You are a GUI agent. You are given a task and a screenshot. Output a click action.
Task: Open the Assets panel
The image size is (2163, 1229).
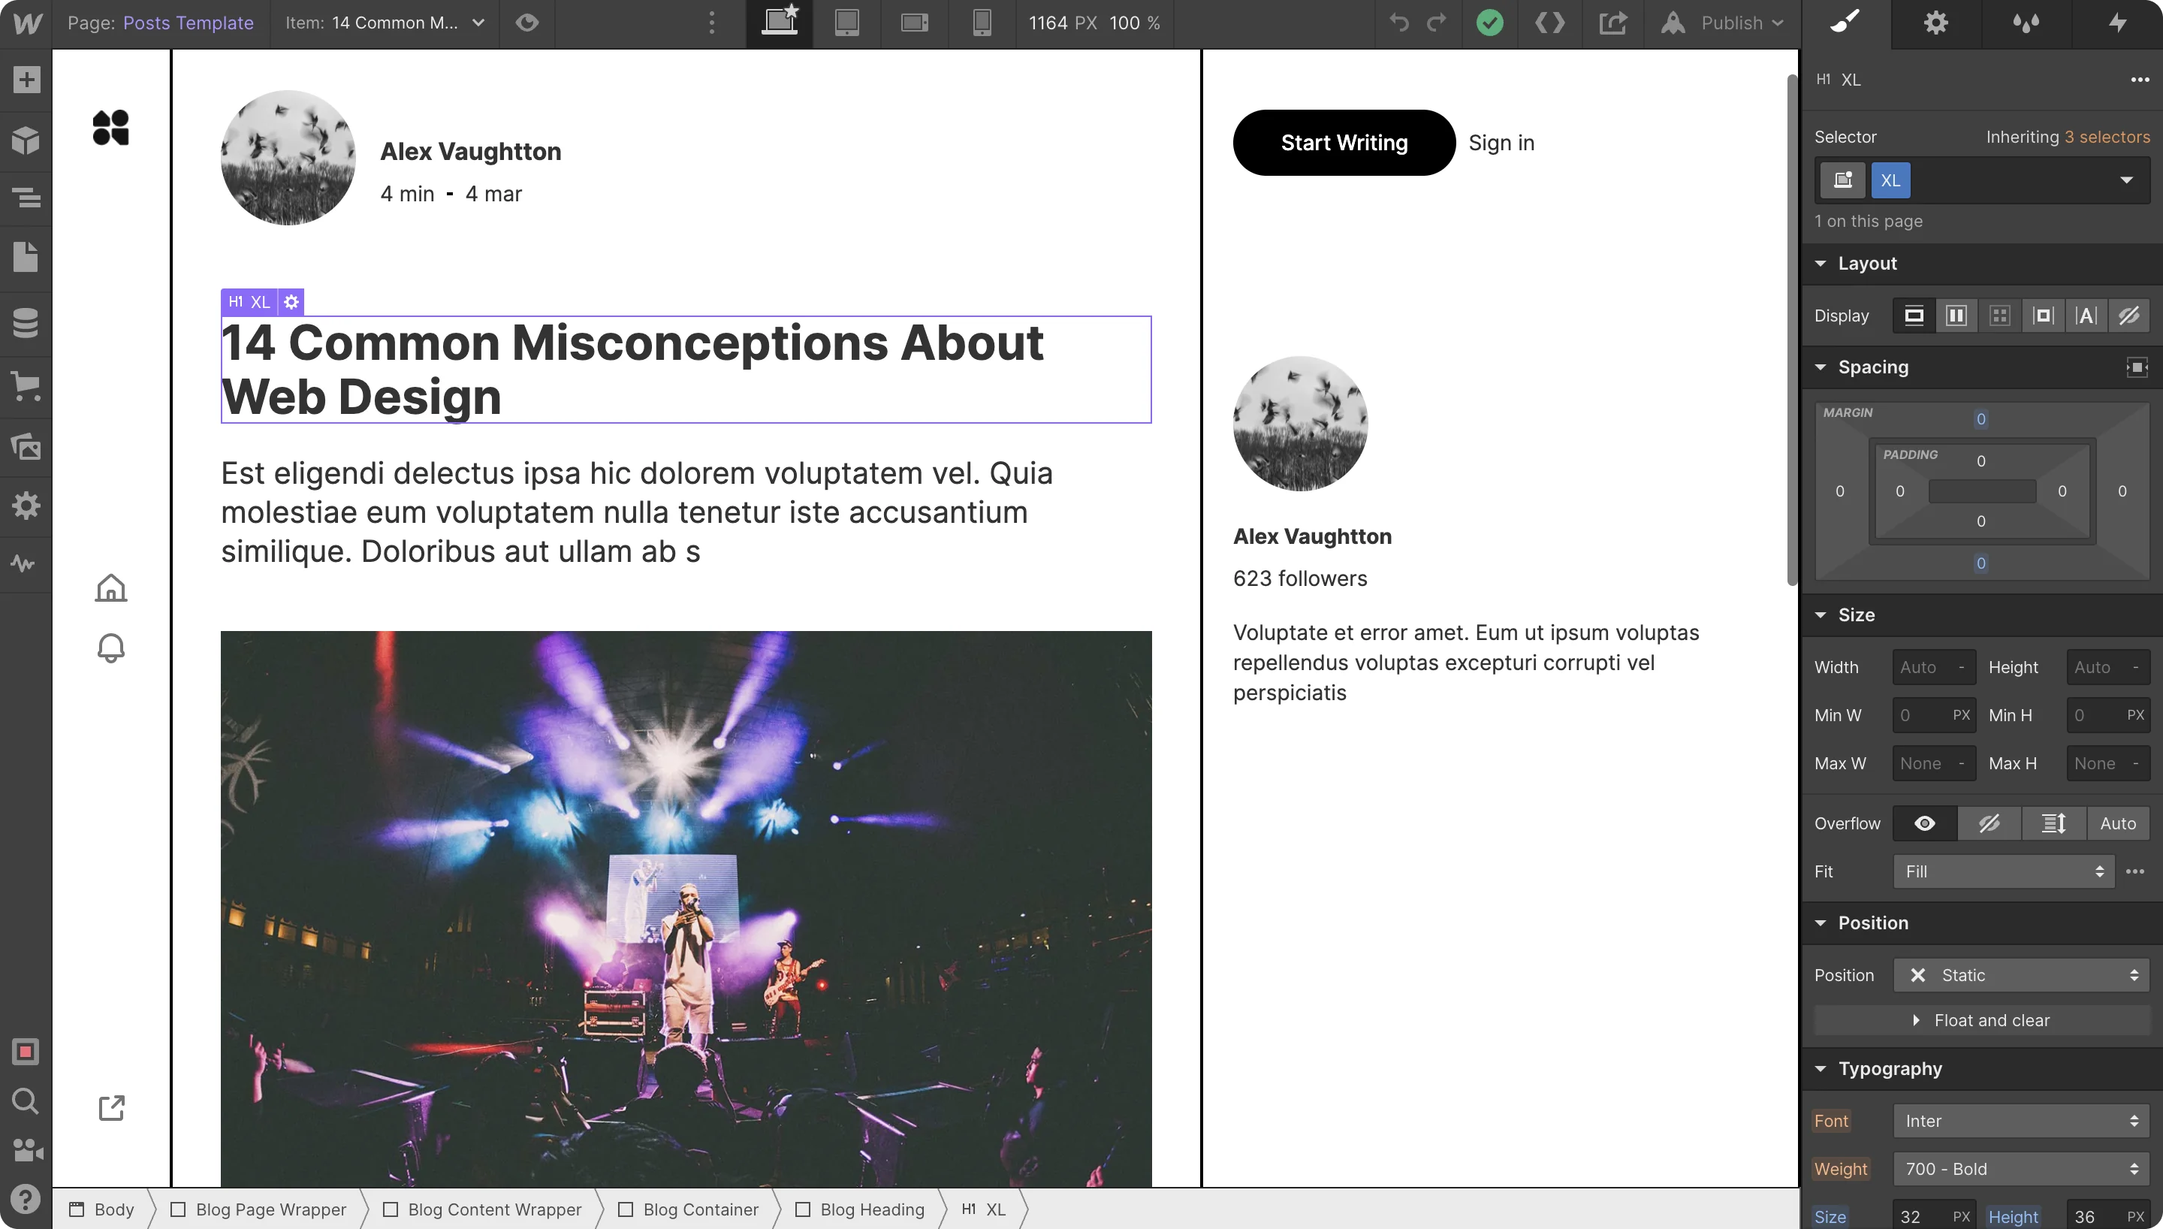click(26, 446)
